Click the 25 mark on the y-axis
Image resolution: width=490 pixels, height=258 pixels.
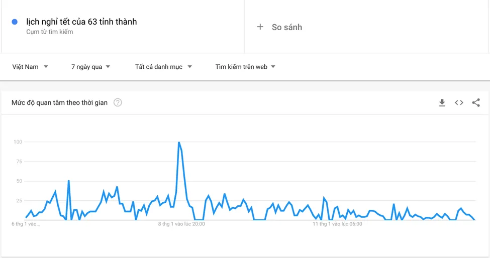point(19,201)
